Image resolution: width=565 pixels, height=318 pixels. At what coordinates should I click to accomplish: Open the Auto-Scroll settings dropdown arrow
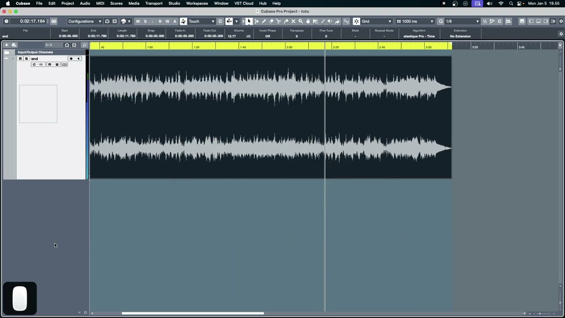click(x=236, y=21)
